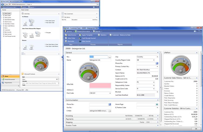The height and width of the screenshot is (132, 203).
Task: Click the New Sales Quote link
Action: (x=50, y=21)
